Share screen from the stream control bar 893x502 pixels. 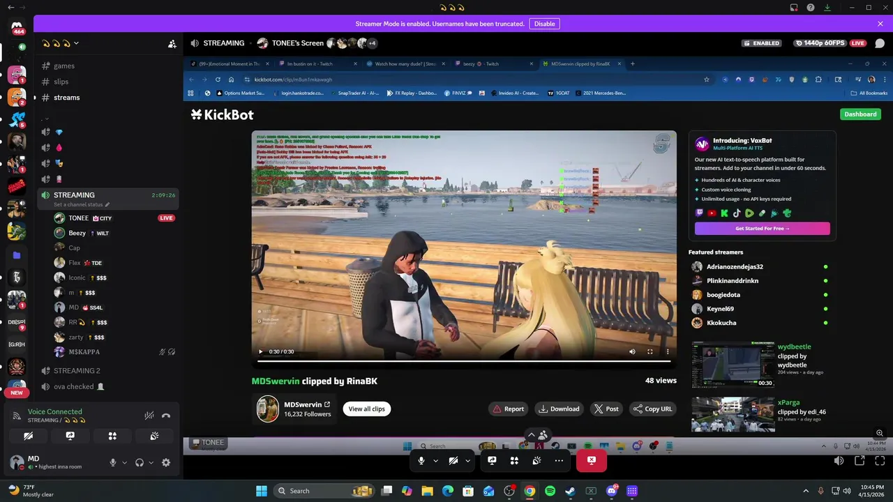click(x=492, y=460)
